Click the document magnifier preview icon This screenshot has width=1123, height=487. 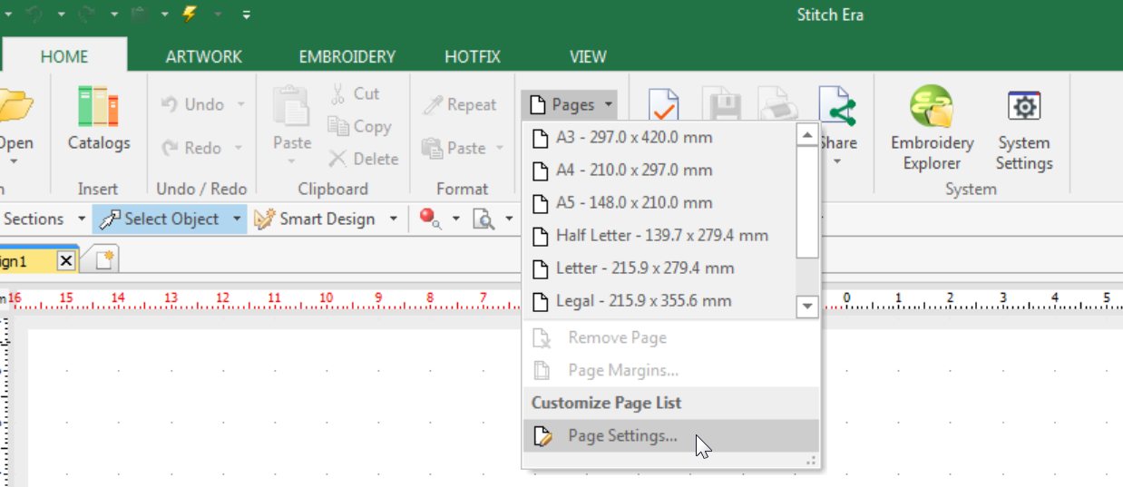[x=485, y=219]
